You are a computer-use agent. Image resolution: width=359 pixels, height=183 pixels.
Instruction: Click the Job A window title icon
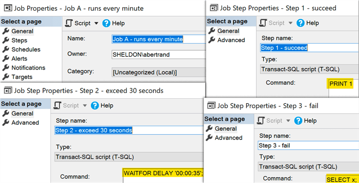pos(8,8)
